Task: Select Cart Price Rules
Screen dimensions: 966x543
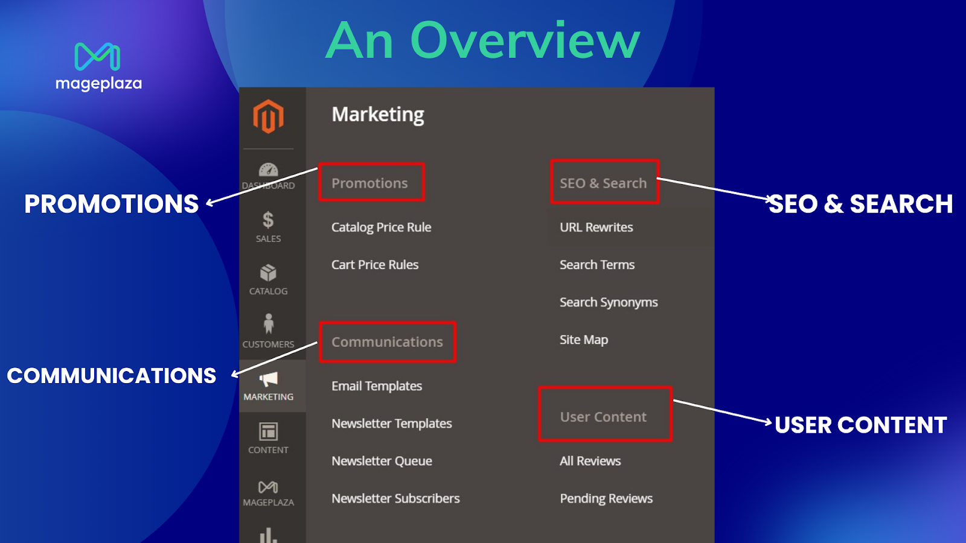Action: 374,264
